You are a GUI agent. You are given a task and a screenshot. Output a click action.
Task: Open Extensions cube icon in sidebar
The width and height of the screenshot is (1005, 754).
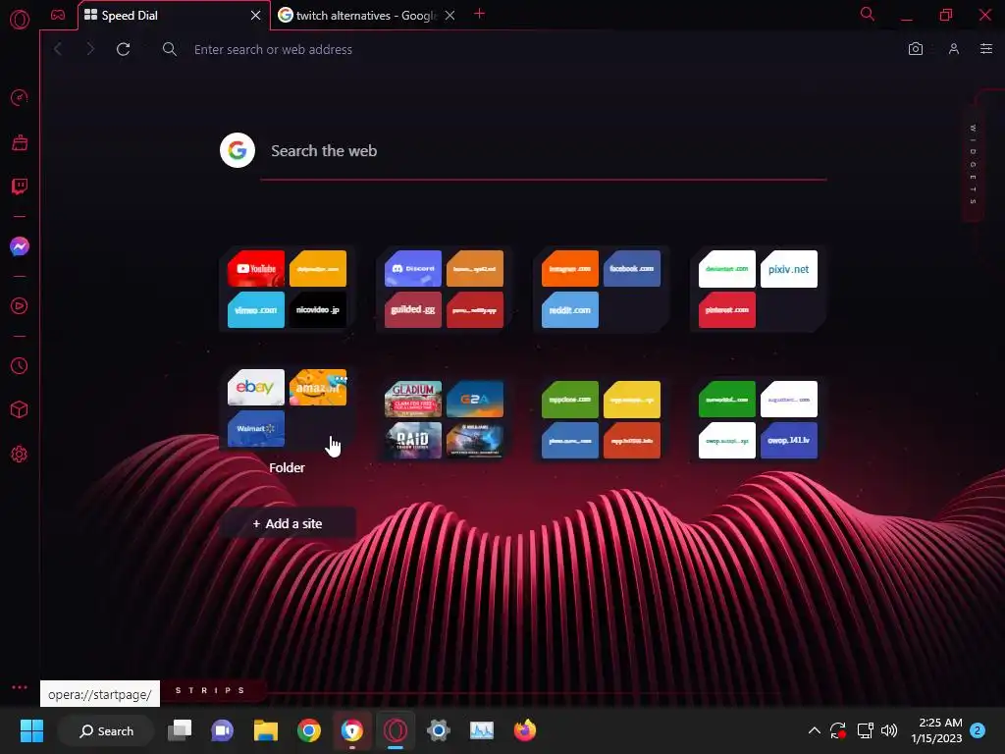20,409
